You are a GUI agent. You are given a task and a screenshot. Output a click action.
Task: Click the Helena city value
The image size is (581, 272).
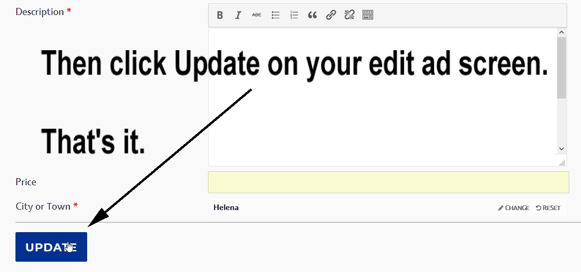click(226, 207)
